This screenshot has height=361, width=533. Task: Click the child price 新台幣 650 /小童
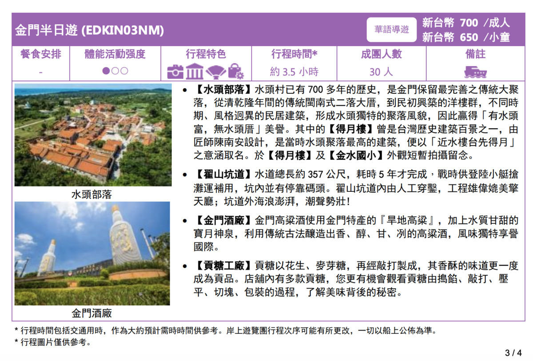(x=466, y=37)
